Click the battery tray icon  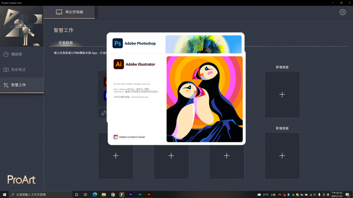(x=306, y=195)
